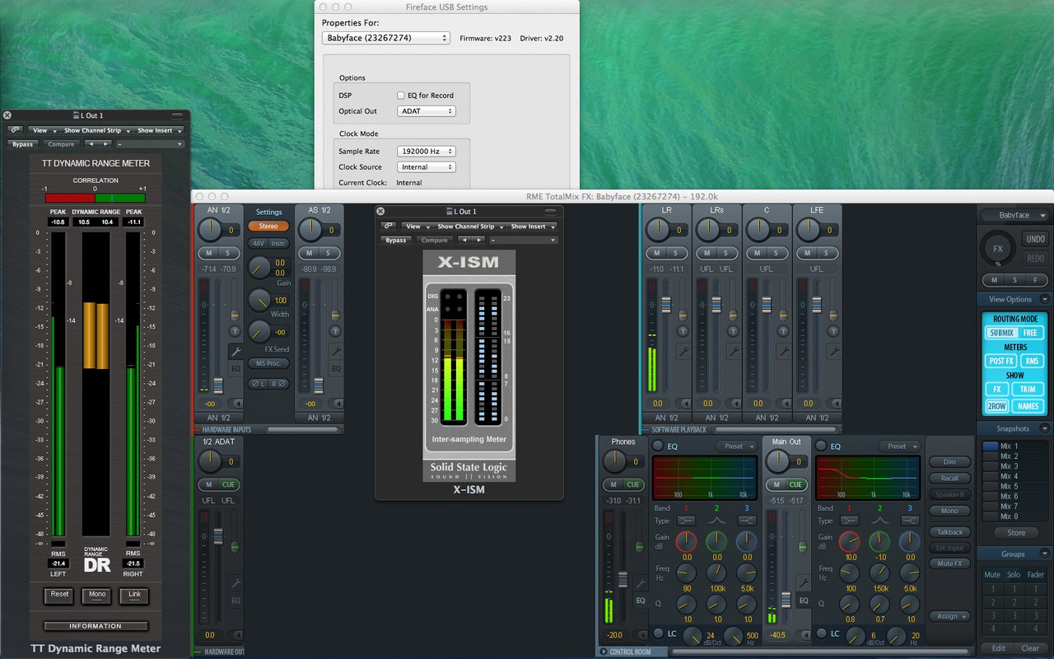Click the link icon in TT Dynamic Range Meter window
Viewport: 1054px width, 659px height.
(15, 130)
